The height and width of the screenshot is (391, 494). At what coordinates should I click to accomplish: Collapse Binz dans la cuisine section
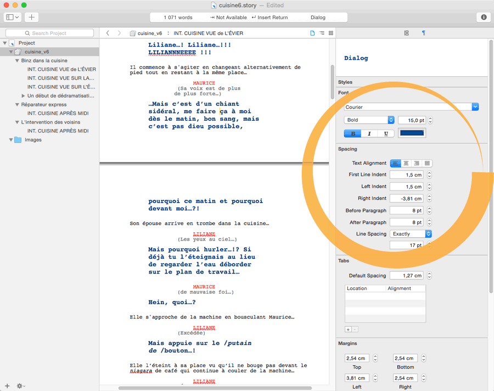coord(17,60)
